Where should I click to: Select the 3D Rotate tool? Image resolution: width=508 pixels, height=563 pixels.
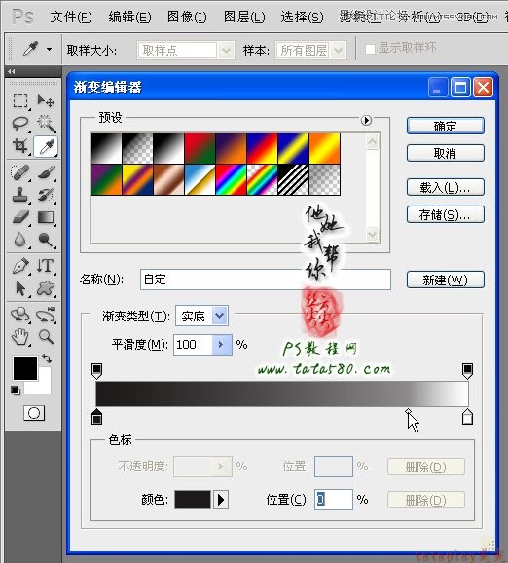pyautogui.click(x=20, y=315)
